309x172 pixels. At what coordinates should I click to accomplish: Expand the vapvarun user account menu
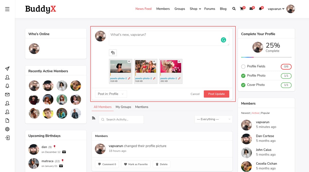[x=276, y=9]
